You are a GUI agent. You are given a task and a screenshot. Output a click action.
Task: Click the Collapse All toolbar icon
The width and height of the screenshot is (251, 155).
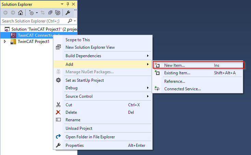pos(50,13)
